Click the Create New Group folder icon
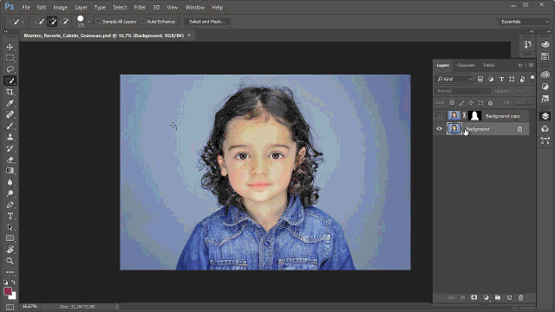Viewport: 555px width, 312px height. coord(498,298)
